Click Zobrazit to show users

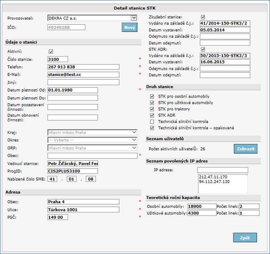tap(245, 149)
